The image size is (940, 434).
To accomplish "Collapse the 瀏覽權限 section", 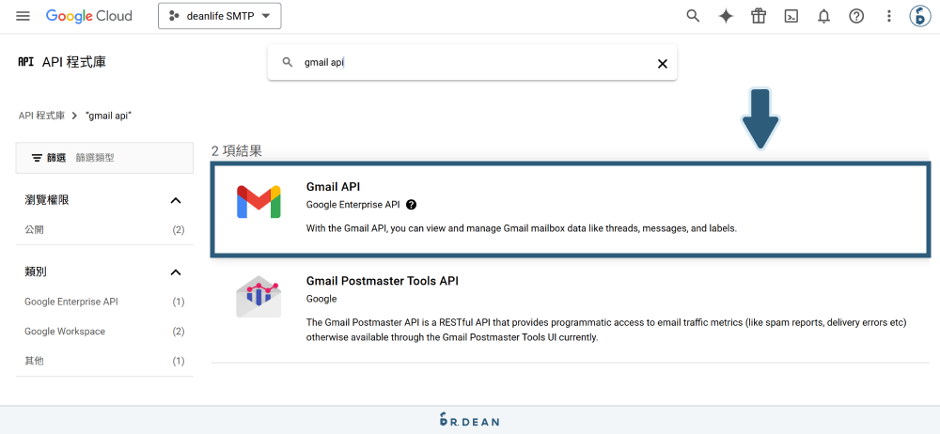I will (176, 200).
